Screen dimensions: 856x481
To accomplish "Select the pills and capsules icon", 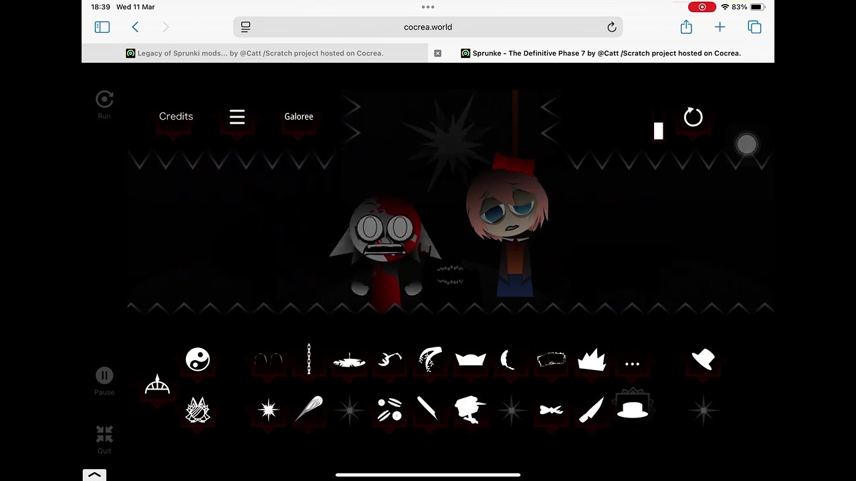I will (389, 410).
